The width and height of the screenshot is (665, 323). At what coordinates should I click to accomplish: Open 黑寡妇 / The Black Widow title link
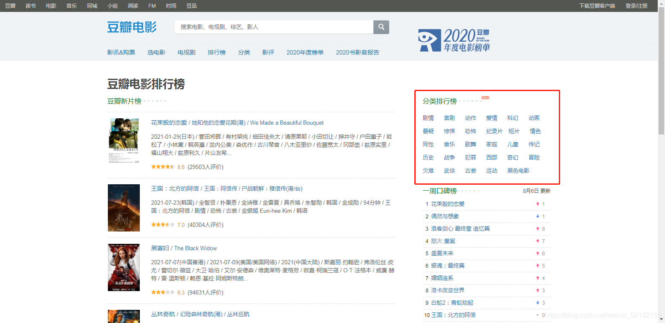point(184,248)
